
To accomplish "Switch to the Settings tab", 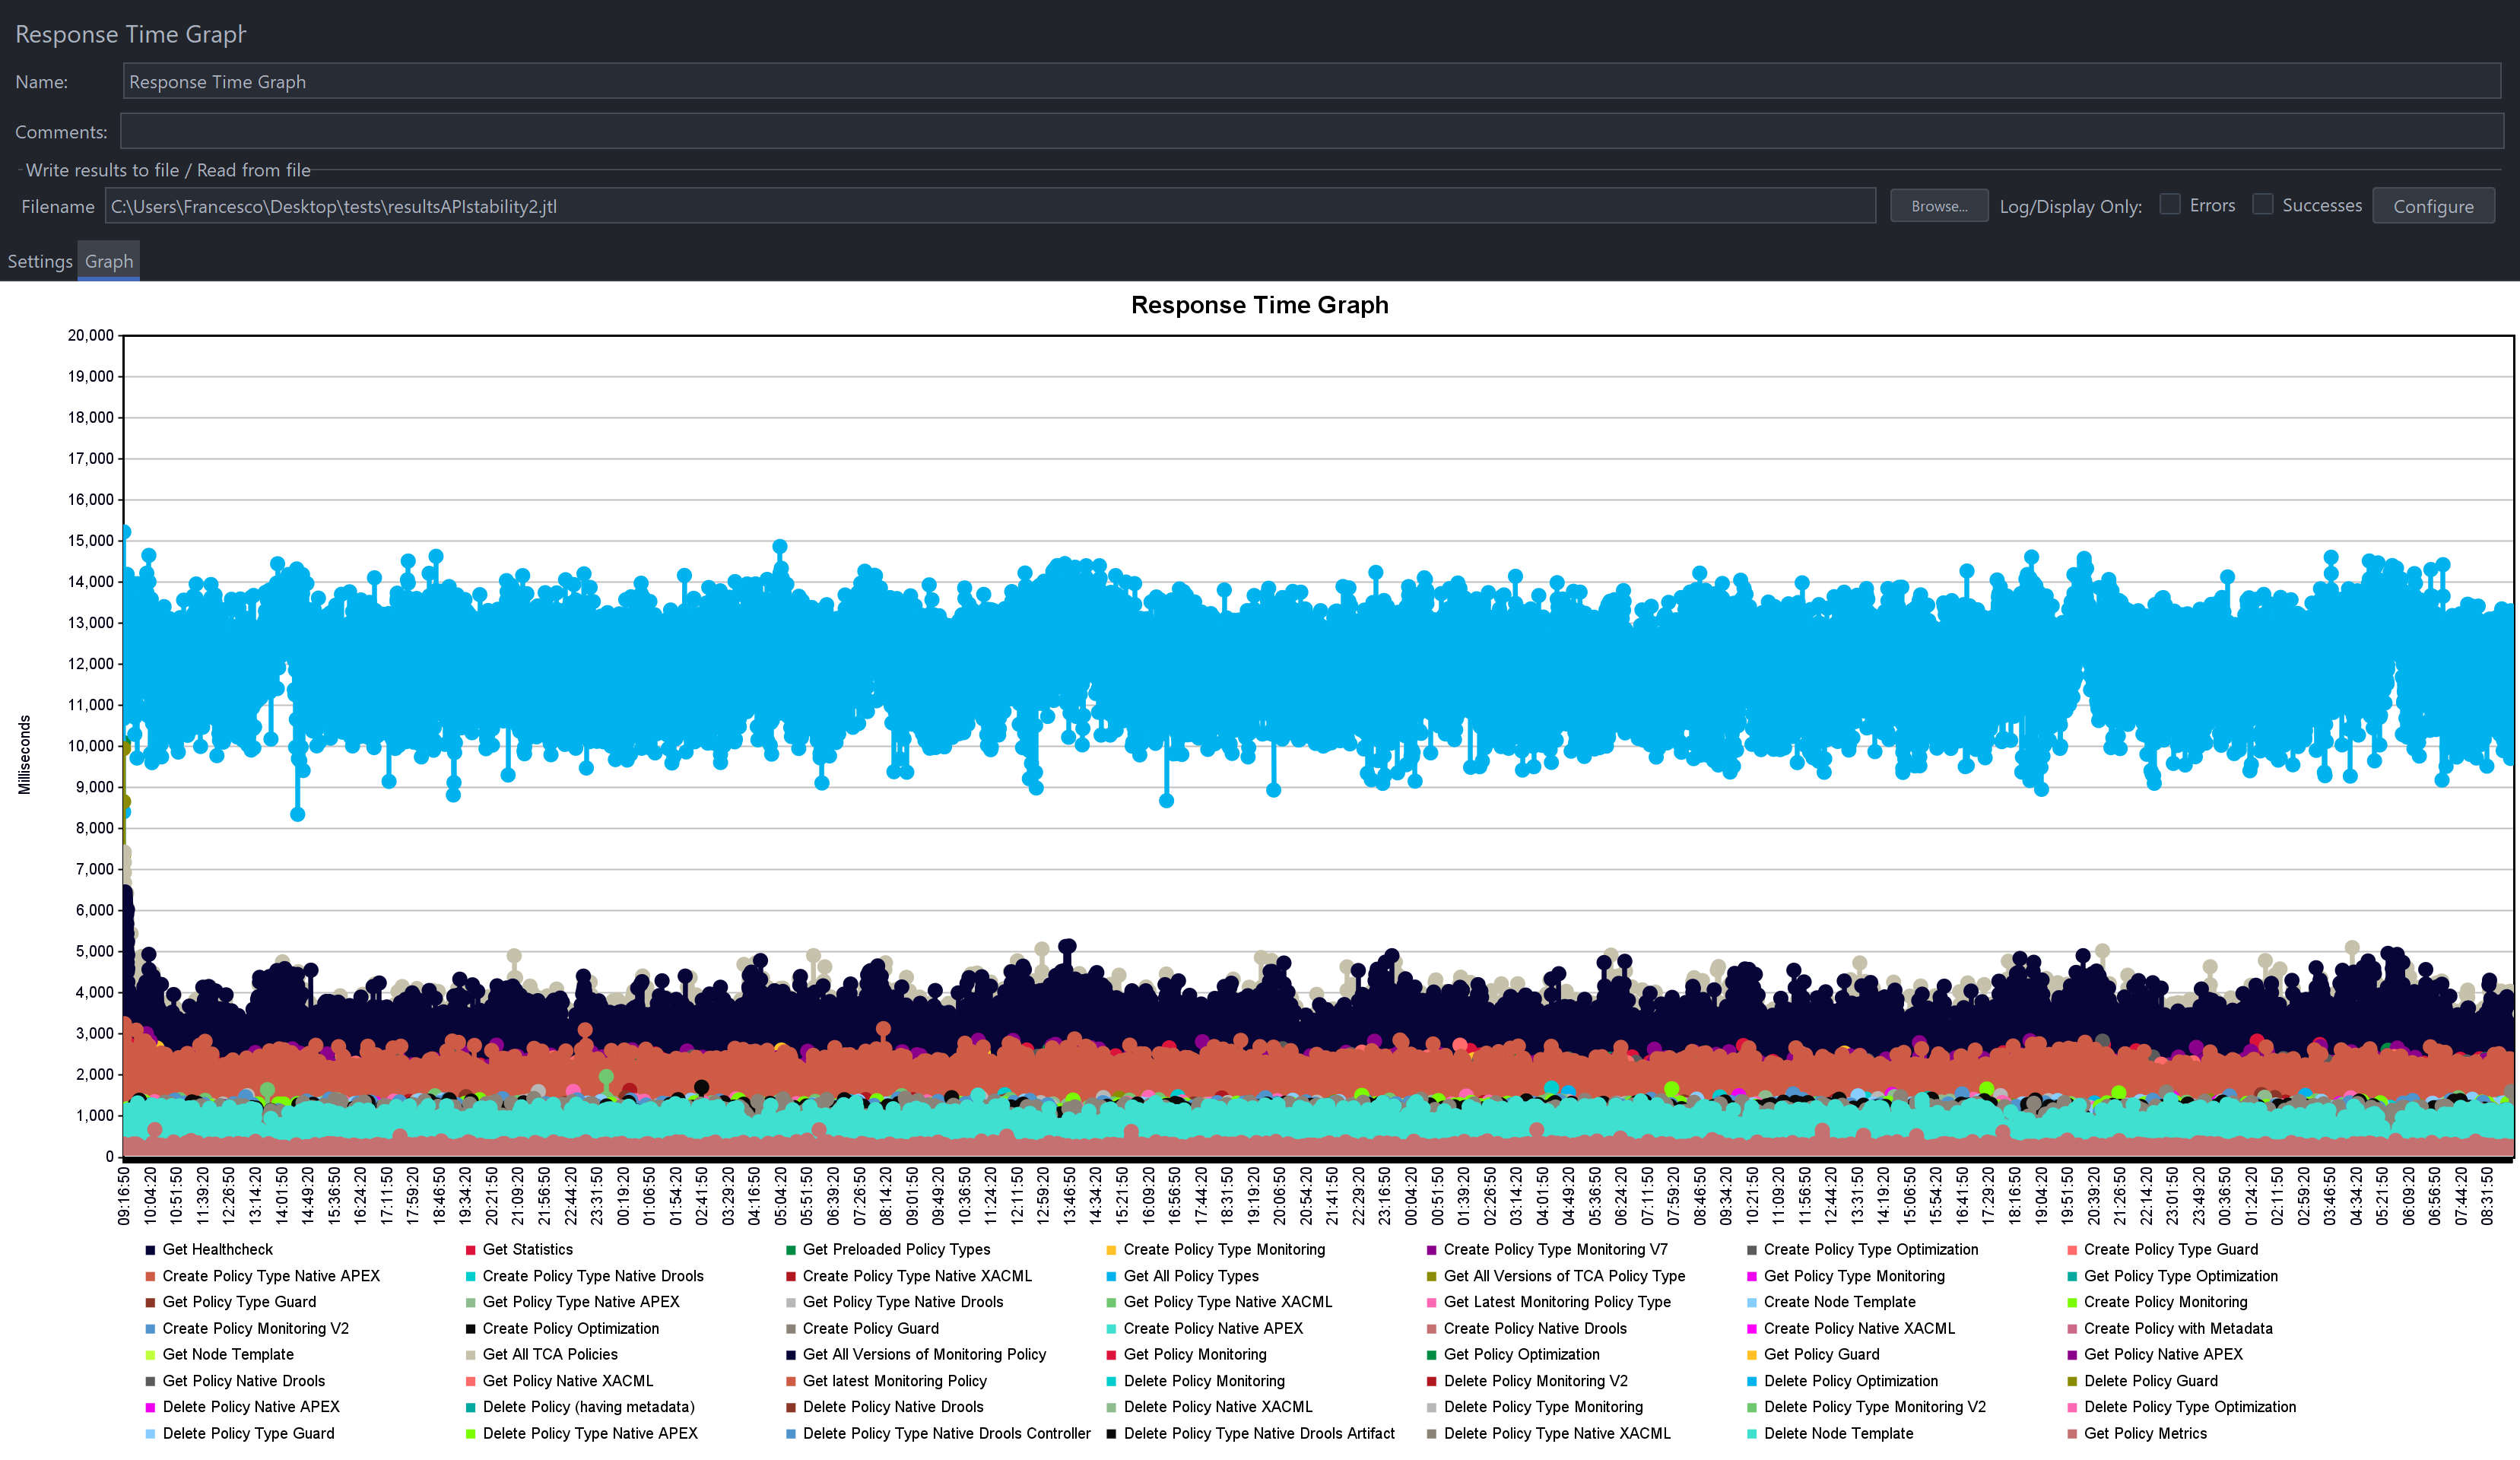I will click(40, 261).
